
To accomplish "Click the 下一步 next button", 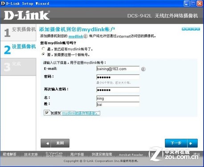I will pos(181,143).
